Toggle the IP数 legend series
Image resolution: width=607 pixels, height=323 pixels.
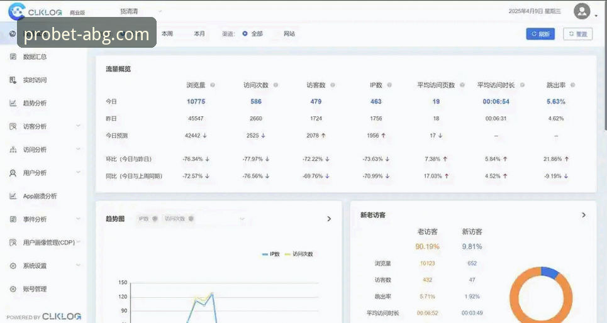[271, 254]
